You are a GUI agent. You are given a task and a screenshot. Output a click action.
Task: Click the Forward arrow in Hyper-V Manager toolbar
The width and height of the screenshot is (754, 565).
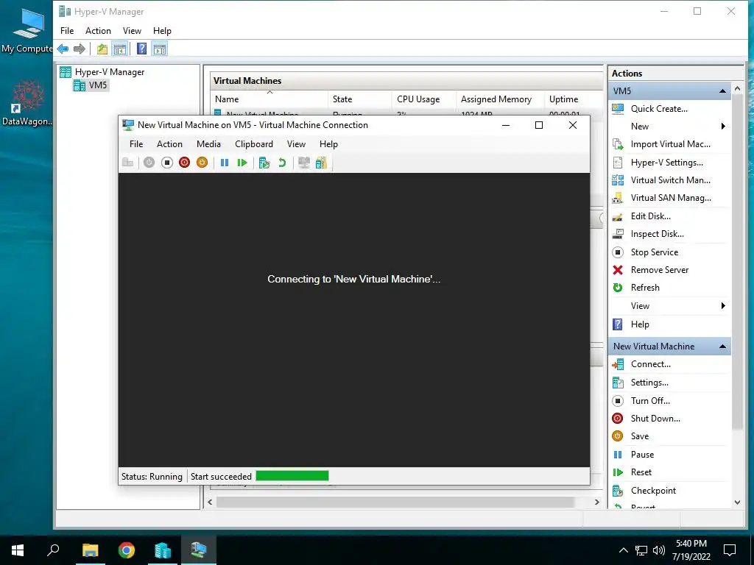80,49
